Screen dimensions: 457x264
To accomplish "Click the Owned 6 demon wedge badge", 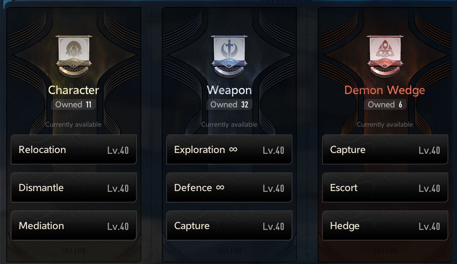I will tap(385, 105).
